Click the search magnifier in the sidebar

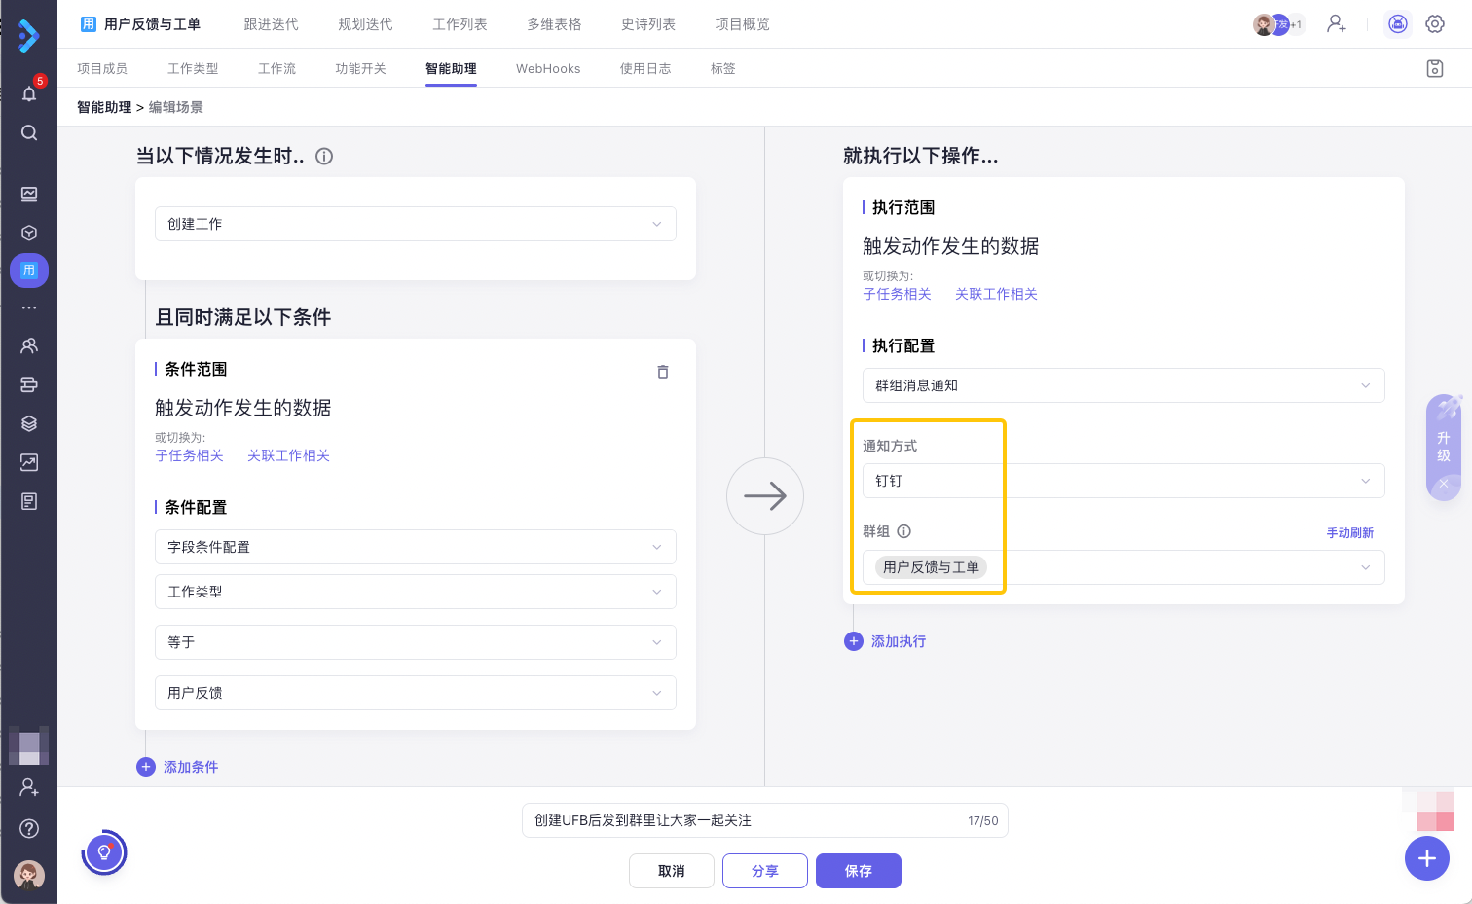pos(28,133)
